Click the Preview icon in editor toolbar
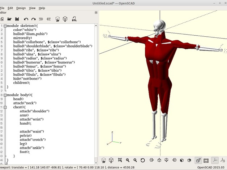 (x=57, y=19)
